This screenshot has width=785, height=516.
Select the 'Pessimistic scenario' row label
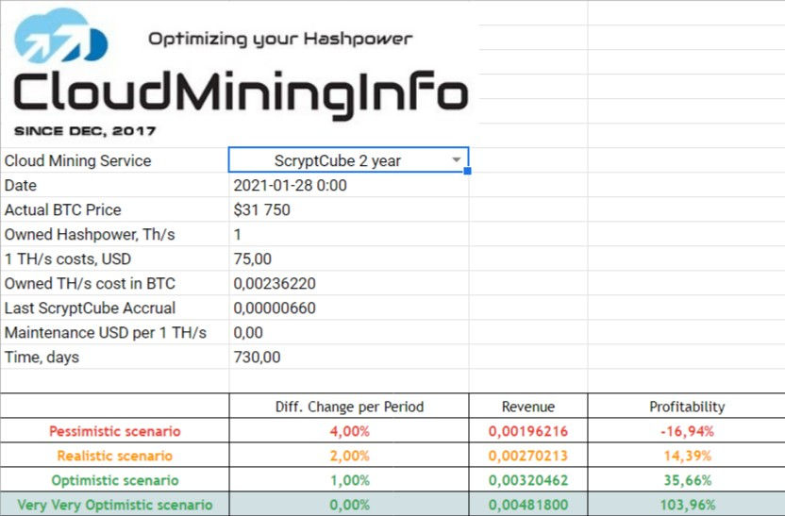115,431
